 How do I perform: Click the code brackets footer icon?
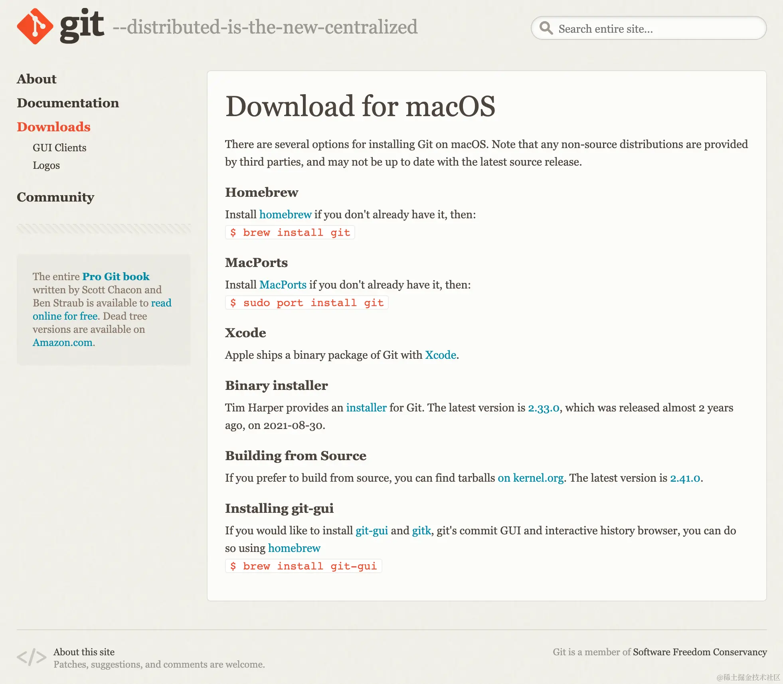coord(32,657)
